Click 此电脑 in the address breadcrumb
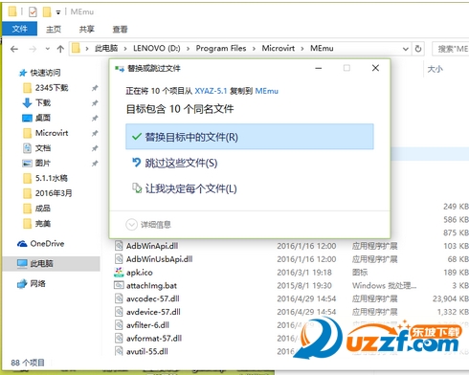This screenshot has width=469, height=375. tap(106, 48)
